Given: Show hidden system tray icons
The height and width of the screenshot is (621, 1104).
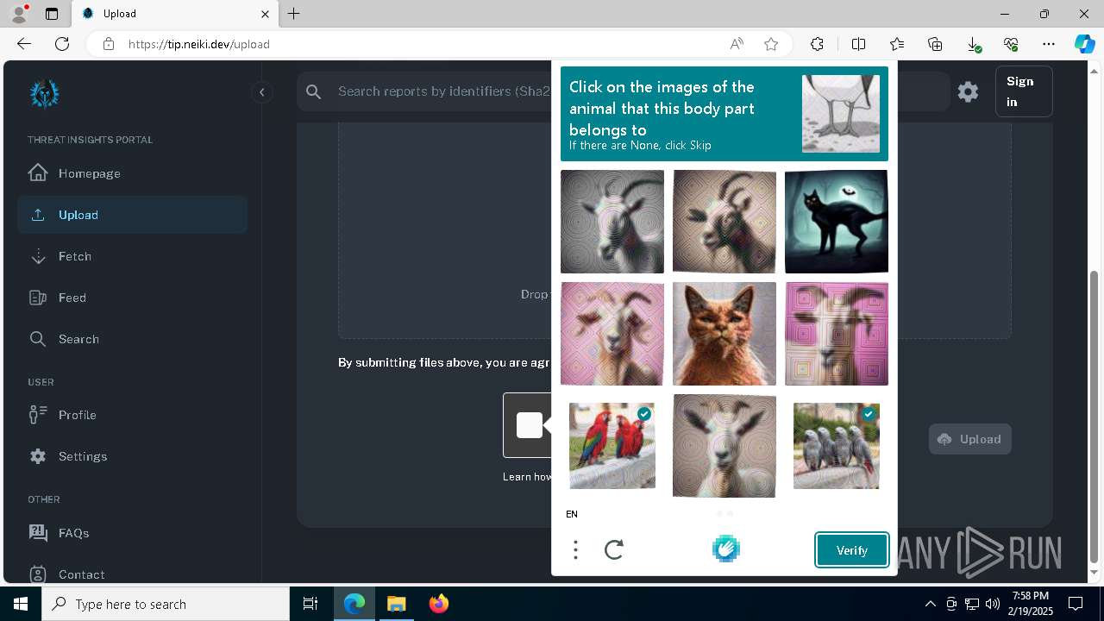Looking at the screenshot, I should click(x=930, y=604).
